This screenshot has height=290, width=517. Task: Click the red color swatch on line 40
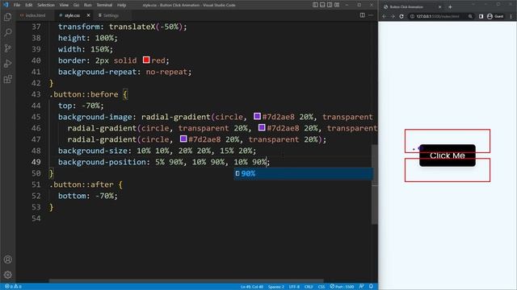point(146,60)
